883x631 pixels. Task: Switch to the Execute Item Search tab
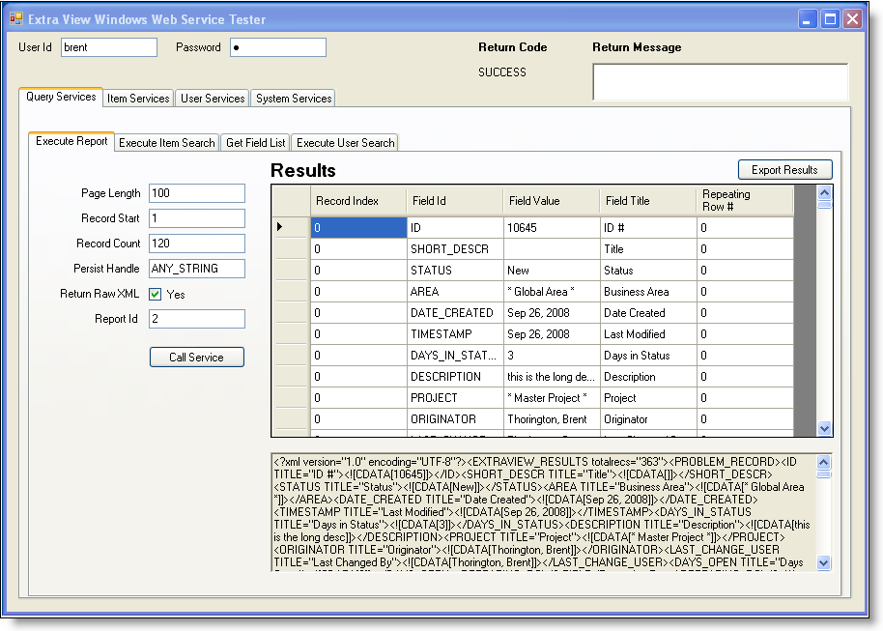click(167, 143)
